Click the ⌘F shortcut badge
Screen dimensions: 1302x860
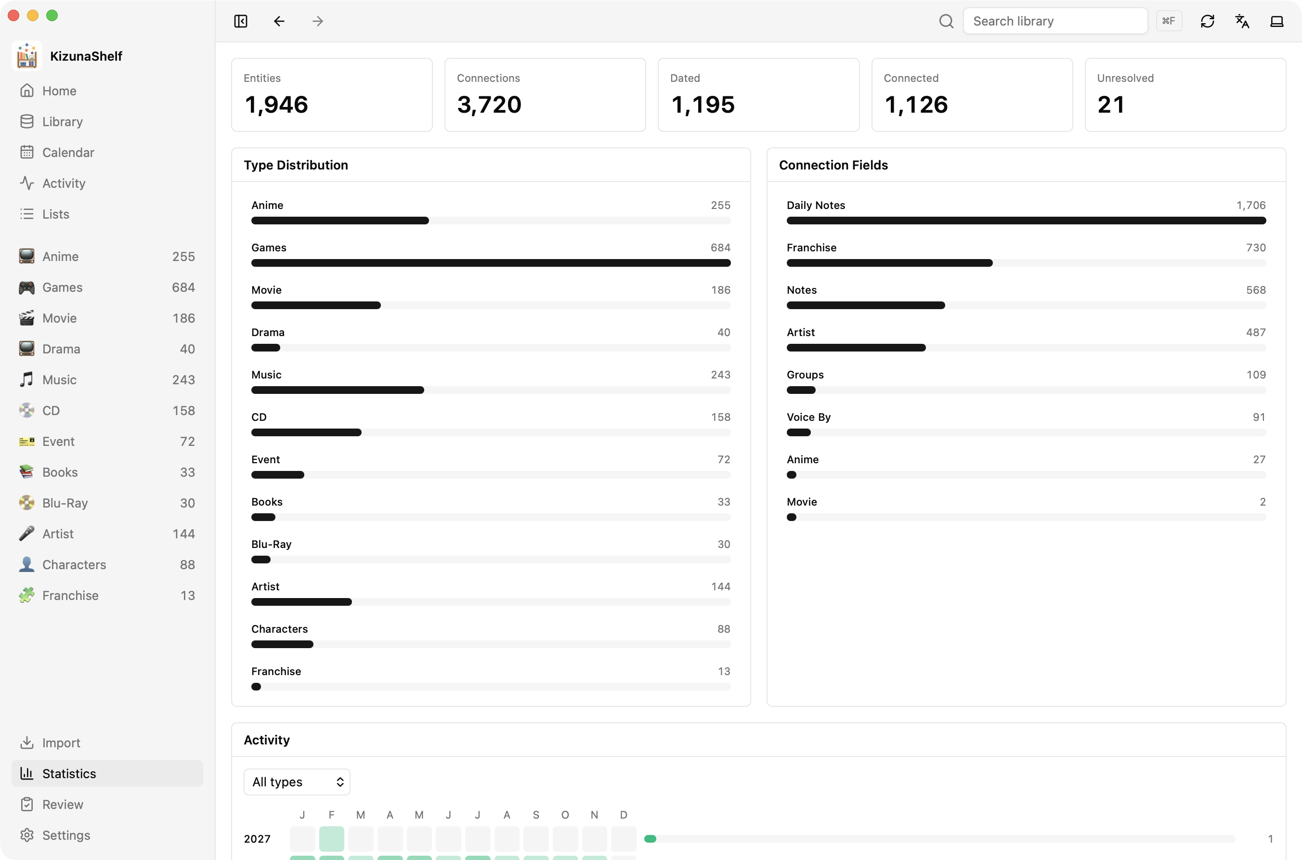pyautogui.click(x=1169, y=21)
